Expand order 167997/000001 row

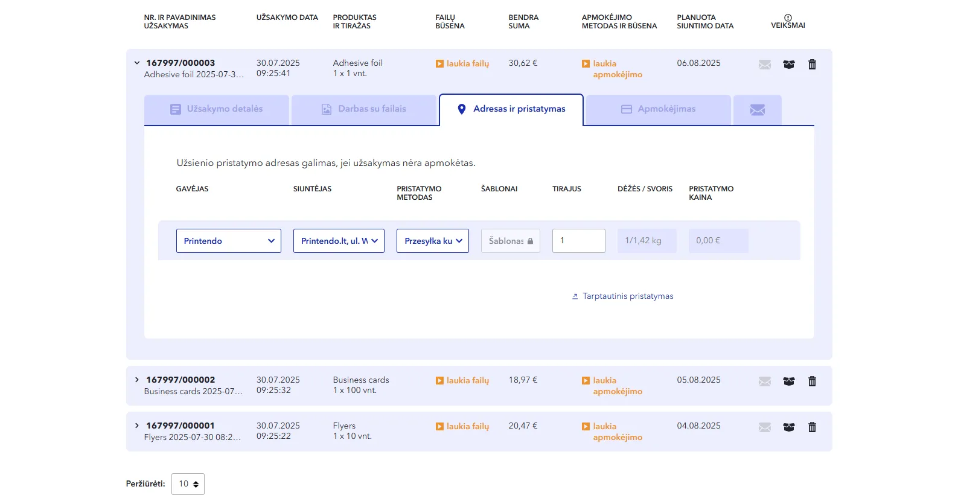pyautogui.click(x=137, y=426)
